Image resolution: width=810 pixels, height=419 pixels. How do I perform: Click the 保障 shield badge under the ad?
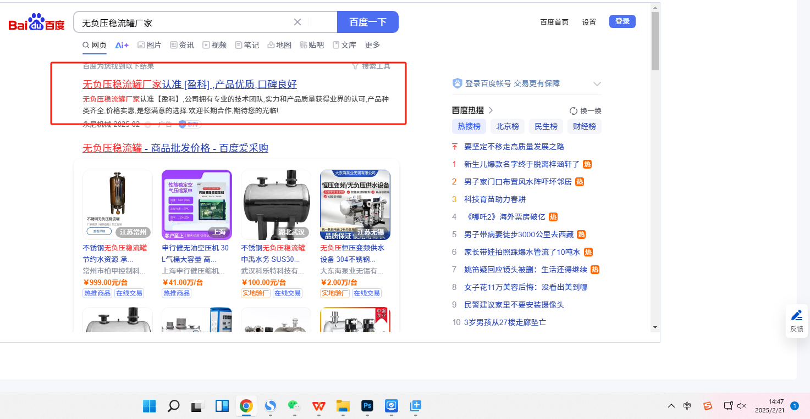coord(189,125)
